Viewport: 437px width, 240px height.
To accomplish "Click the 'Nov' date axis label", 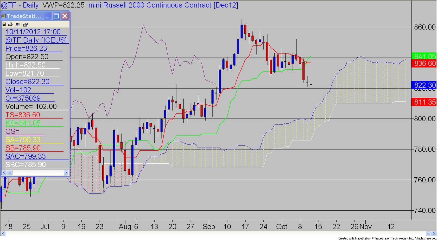I will 366,227.
